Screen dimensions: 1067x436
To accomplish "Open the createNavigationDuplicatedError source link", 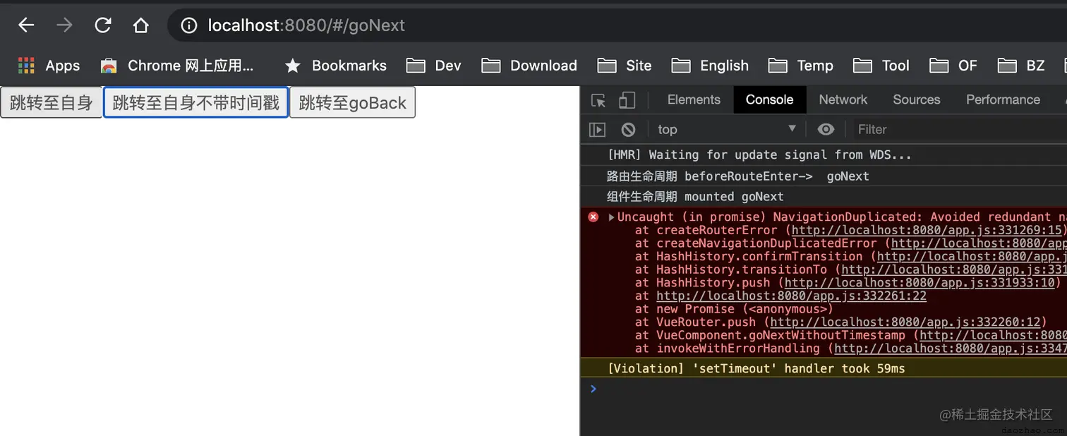I will click(979, 243).
